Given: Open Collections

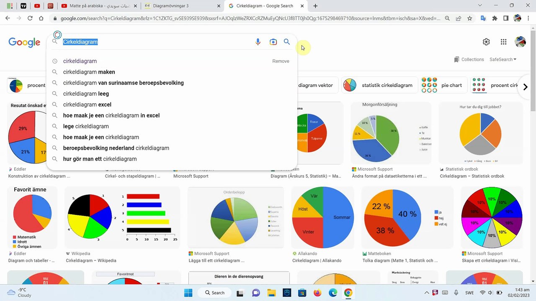Looking at the screenshot, I should 469,59.
